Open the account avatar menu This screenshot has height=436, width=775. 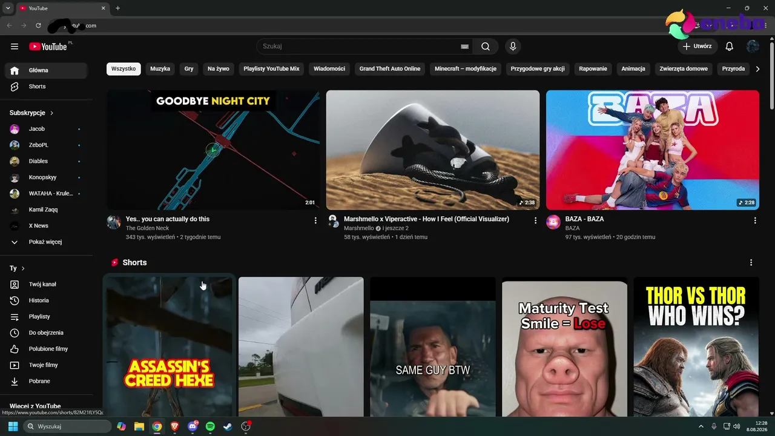[x=753, y=47]
